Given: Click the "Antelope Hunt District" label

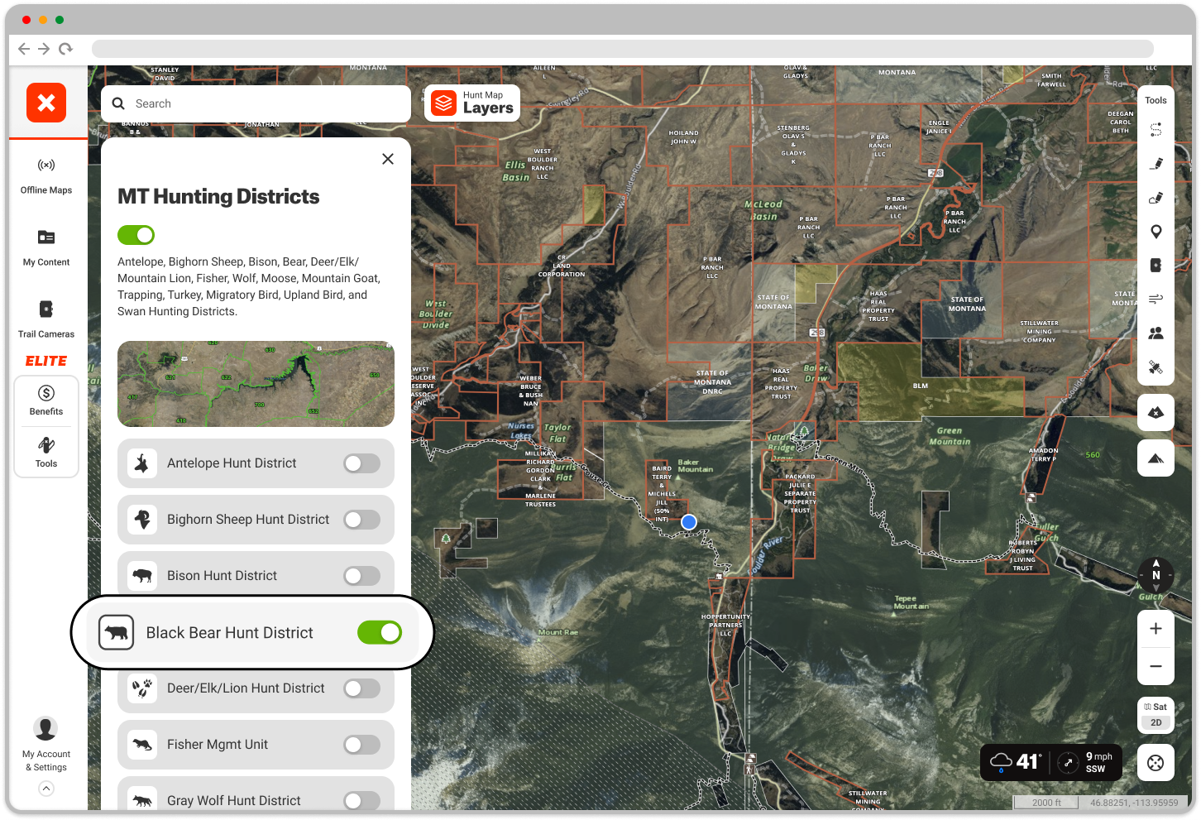Looking at the screenshot, I should click(232, 463).
